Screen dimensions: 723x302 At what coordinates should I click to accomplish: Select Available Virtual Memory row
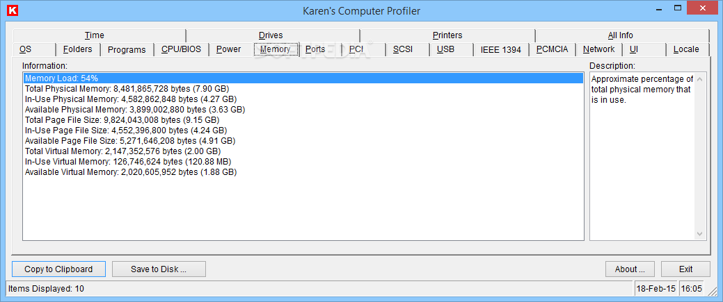[x=303, y=172]
